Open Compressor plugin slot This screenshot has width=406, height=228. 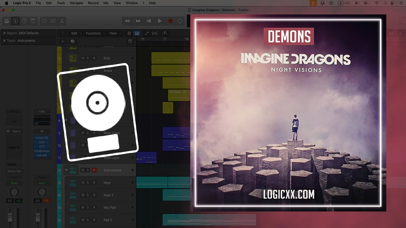(42, 151)
